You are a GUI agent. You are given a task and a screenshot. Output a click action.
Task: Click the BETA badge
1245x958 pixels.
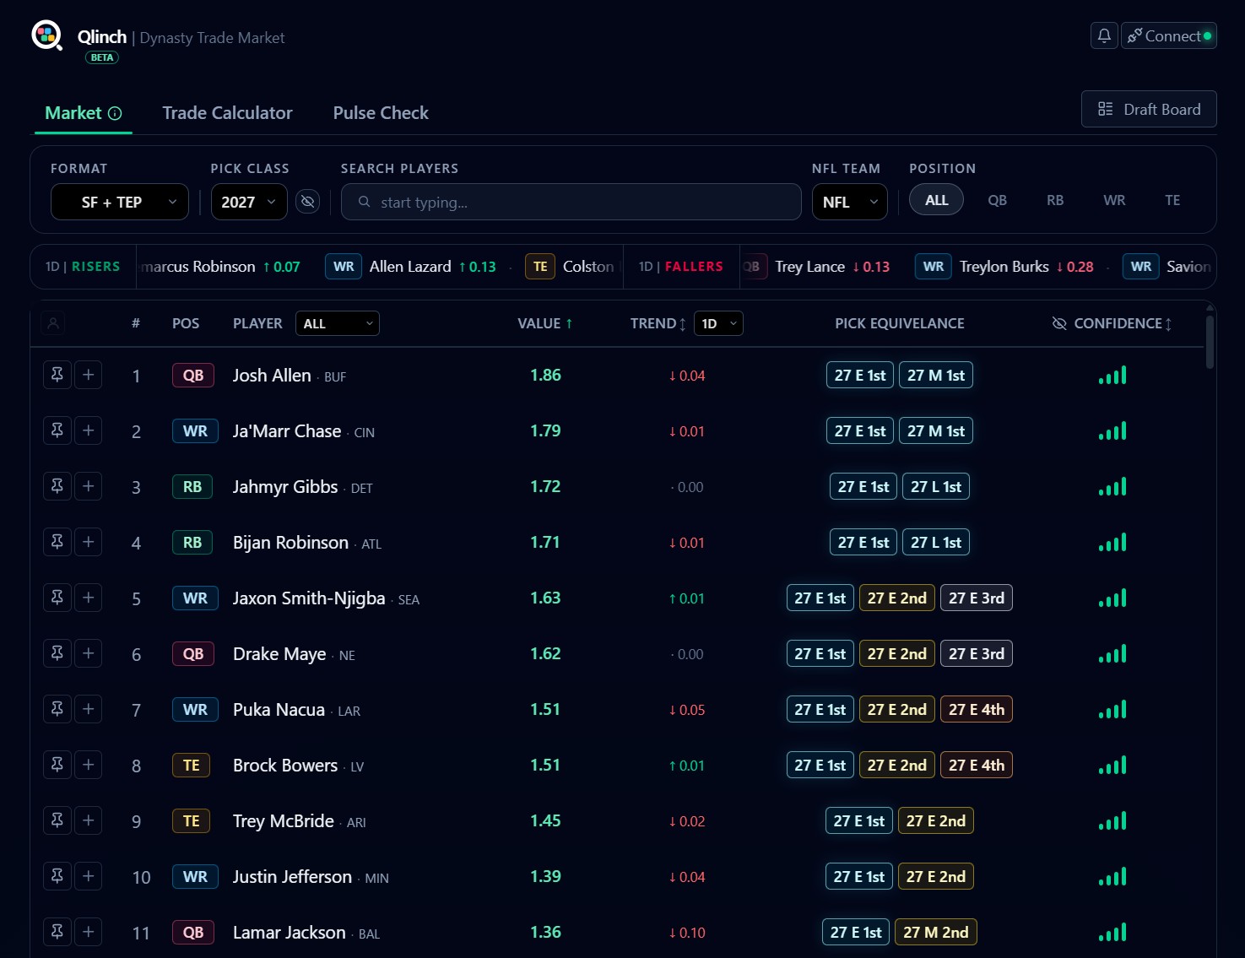102,57
